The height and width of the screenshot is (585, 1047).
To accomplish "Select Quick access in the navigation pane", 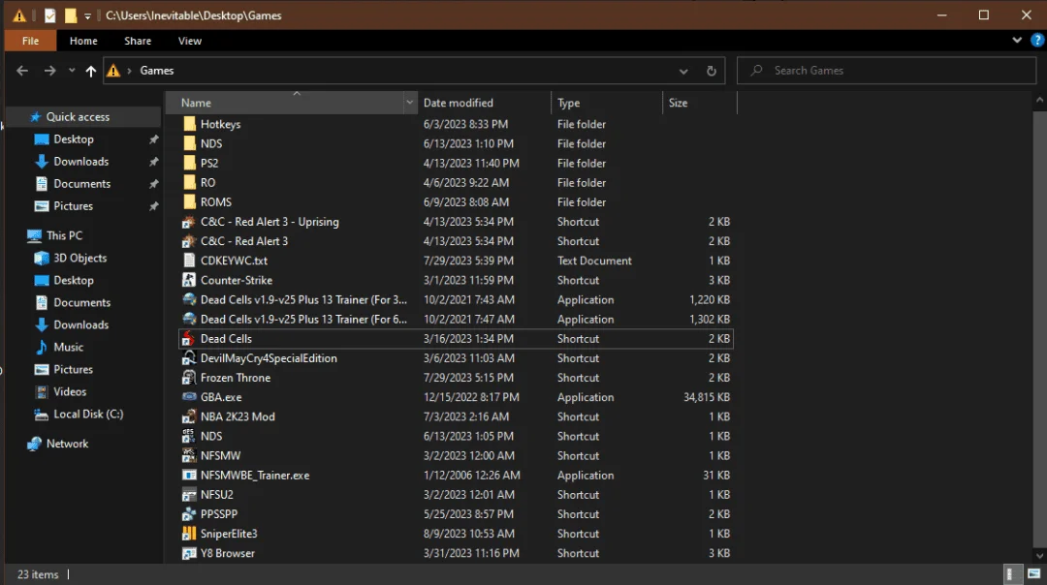I will click(78, 117).
